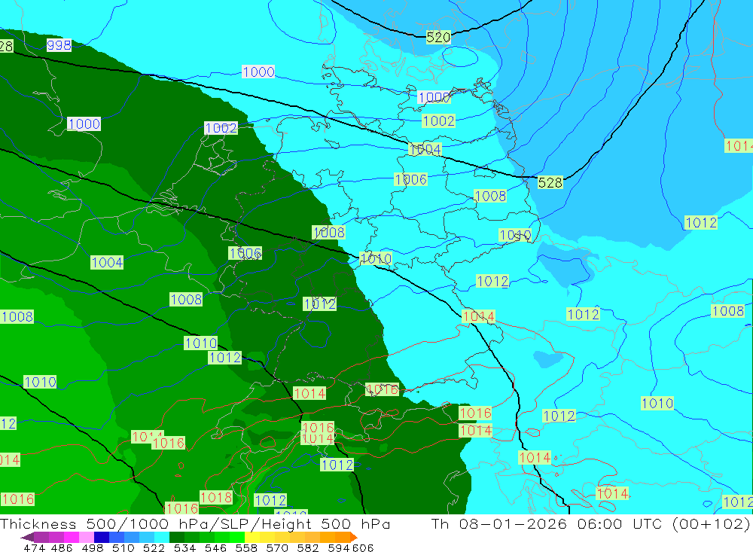
Task: Select the 528 contour label on the map
Action: point(550,182)
